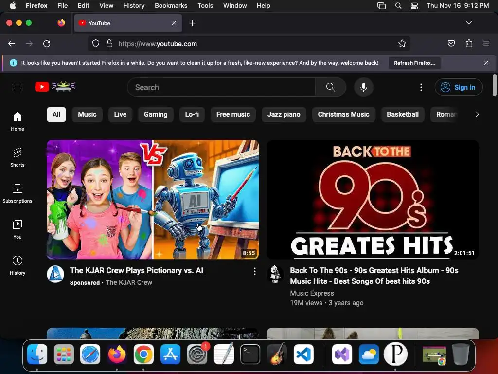This screenshot has height=374, width=498.
Task: Select the Christmas Music chip
Action: (343, 114)
